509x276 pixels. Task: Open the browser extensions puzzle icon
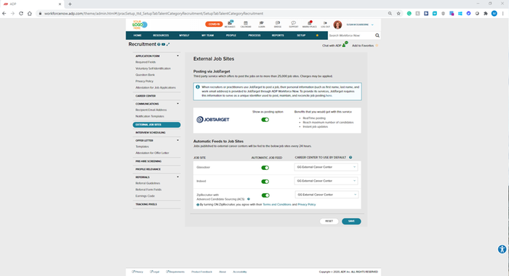tap(486, 13)
